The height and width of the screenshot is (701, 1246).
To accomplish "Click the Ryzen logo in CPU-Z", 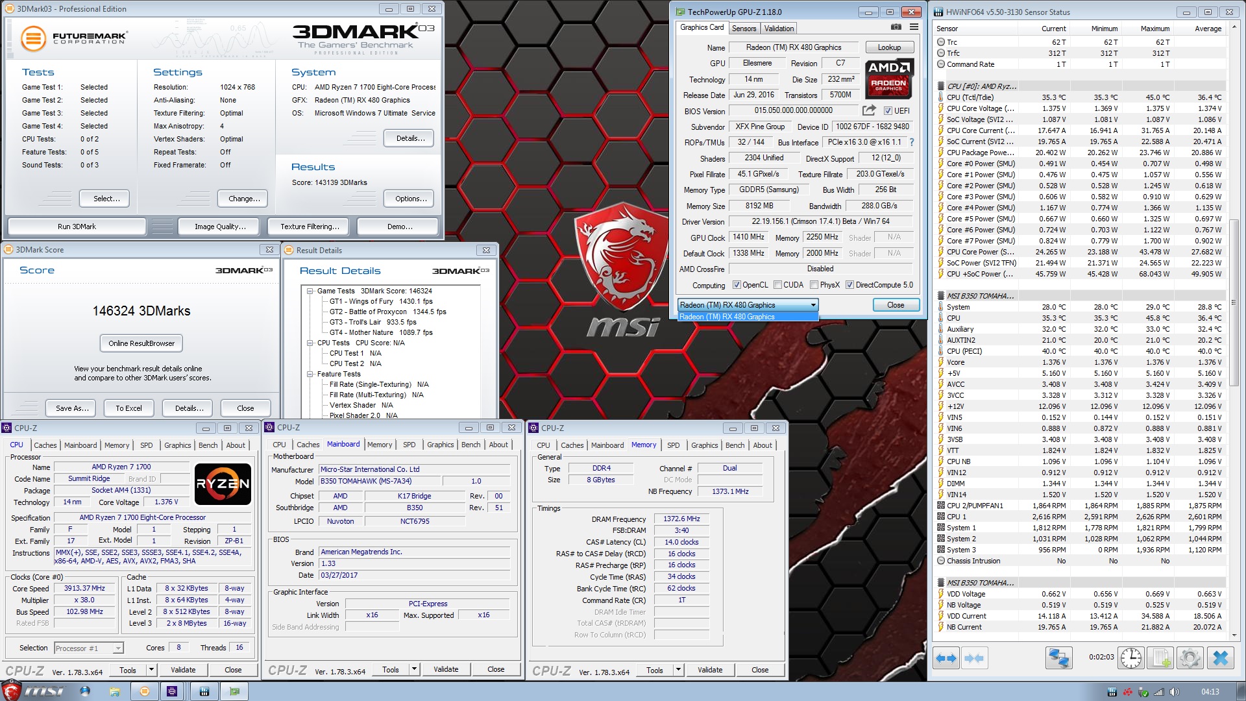I will point(223,484).
